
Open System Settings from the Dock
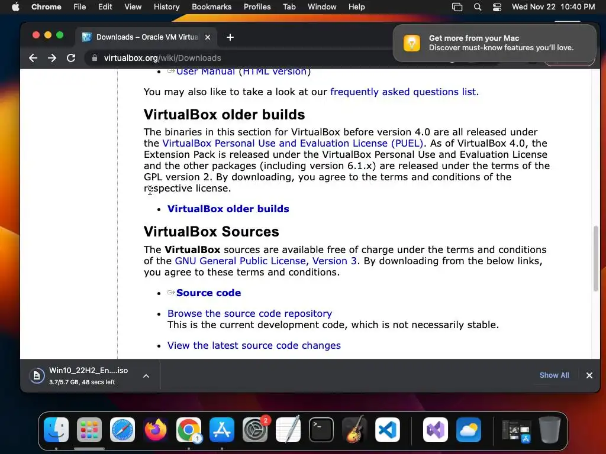click(255, 430)
